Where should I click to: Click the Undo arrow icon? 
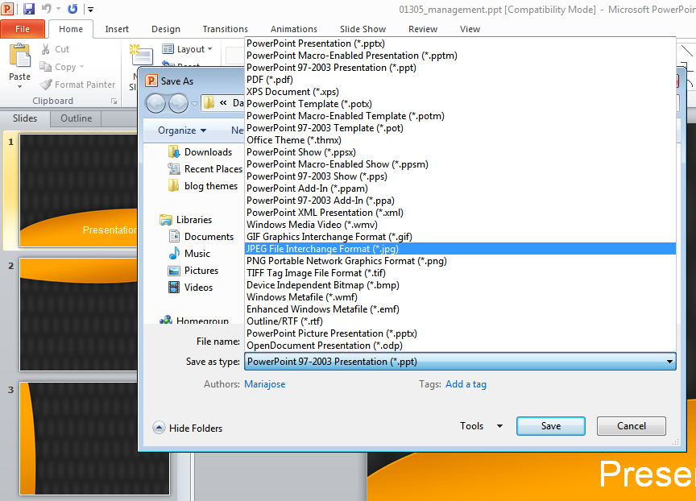[47, 8]
